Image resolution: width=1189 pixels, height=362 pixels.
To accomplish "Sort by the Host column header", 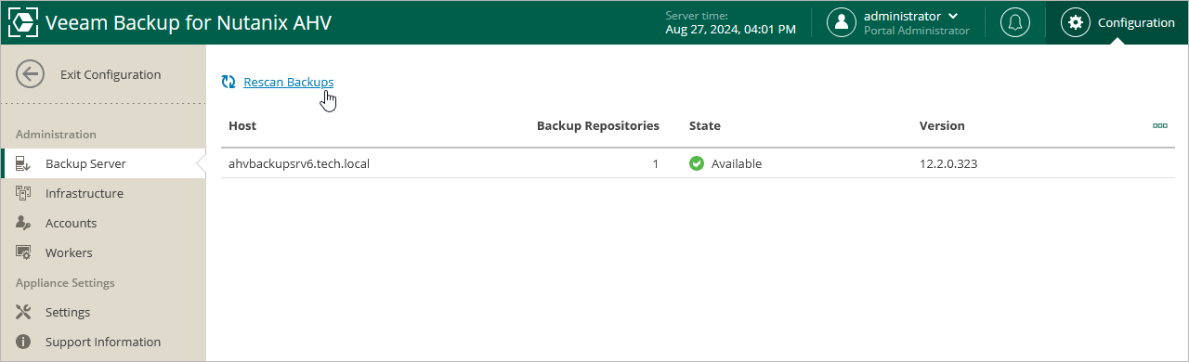I will tap(242, 125).
